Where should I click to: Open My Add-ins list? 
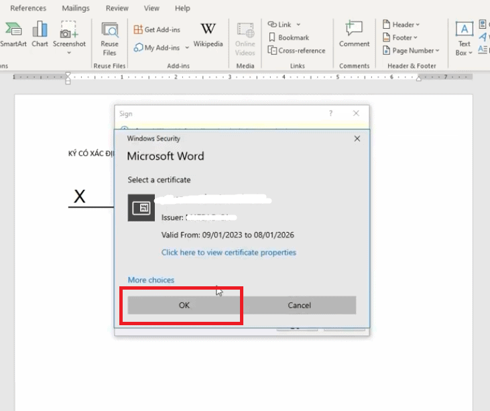click(x=157, y=48)
